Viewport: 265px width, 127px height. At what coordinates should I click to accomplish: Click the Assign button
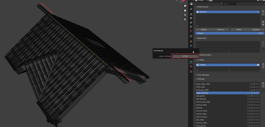tap(204, 30)
